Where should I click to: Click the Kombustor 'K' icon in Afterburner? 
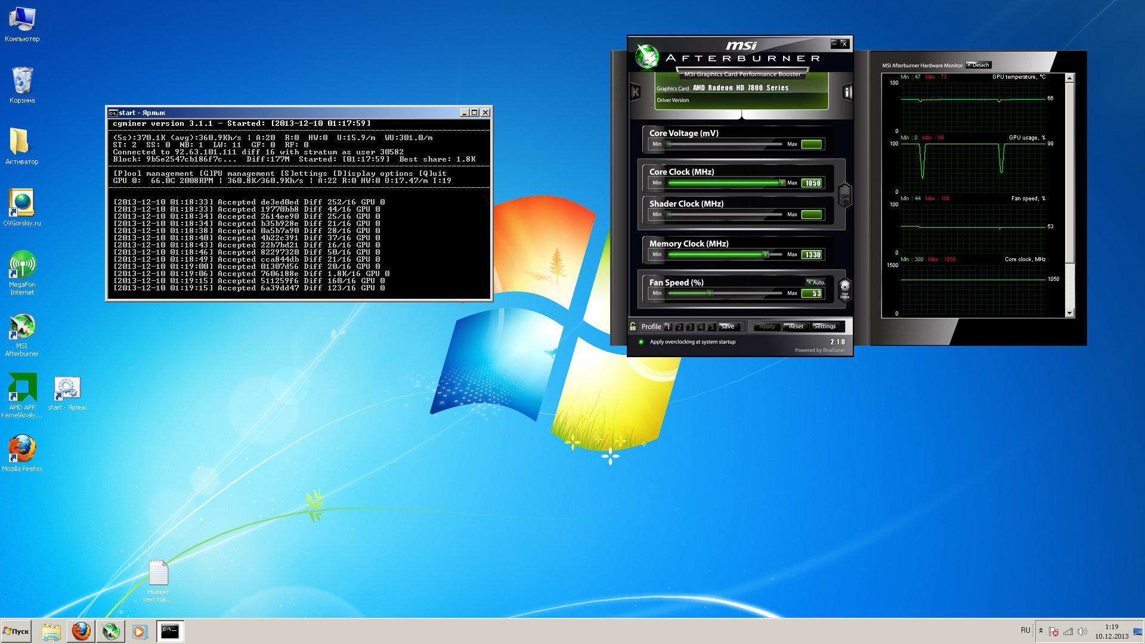pos(636,92)
